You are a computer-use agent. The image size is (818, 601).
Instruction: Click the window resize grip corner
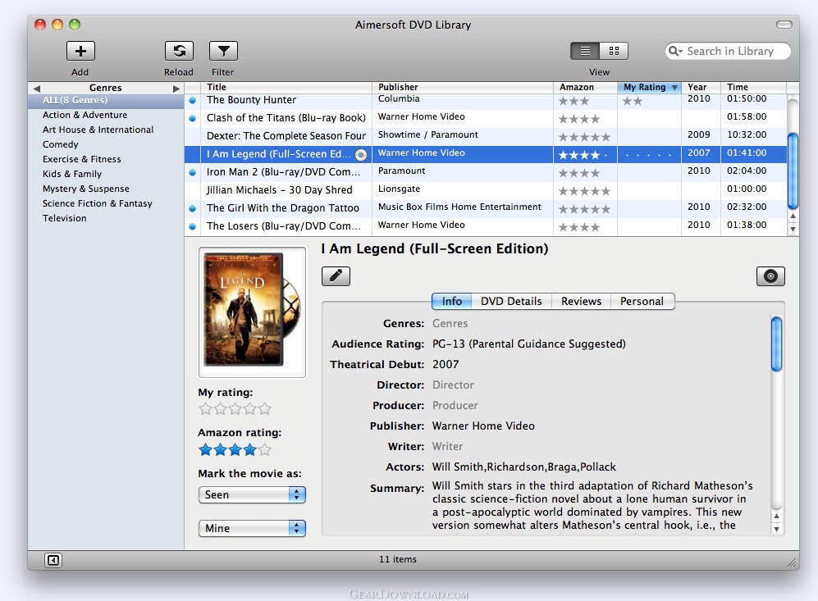pos(793,562)
